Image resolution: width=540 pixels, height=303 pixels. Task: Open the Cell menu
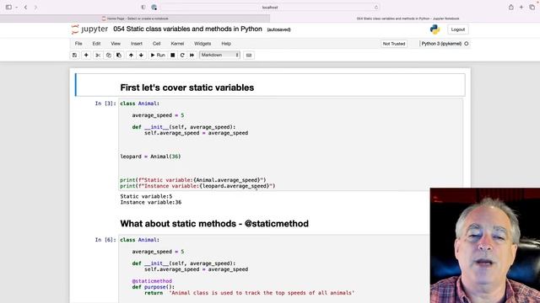157,44
